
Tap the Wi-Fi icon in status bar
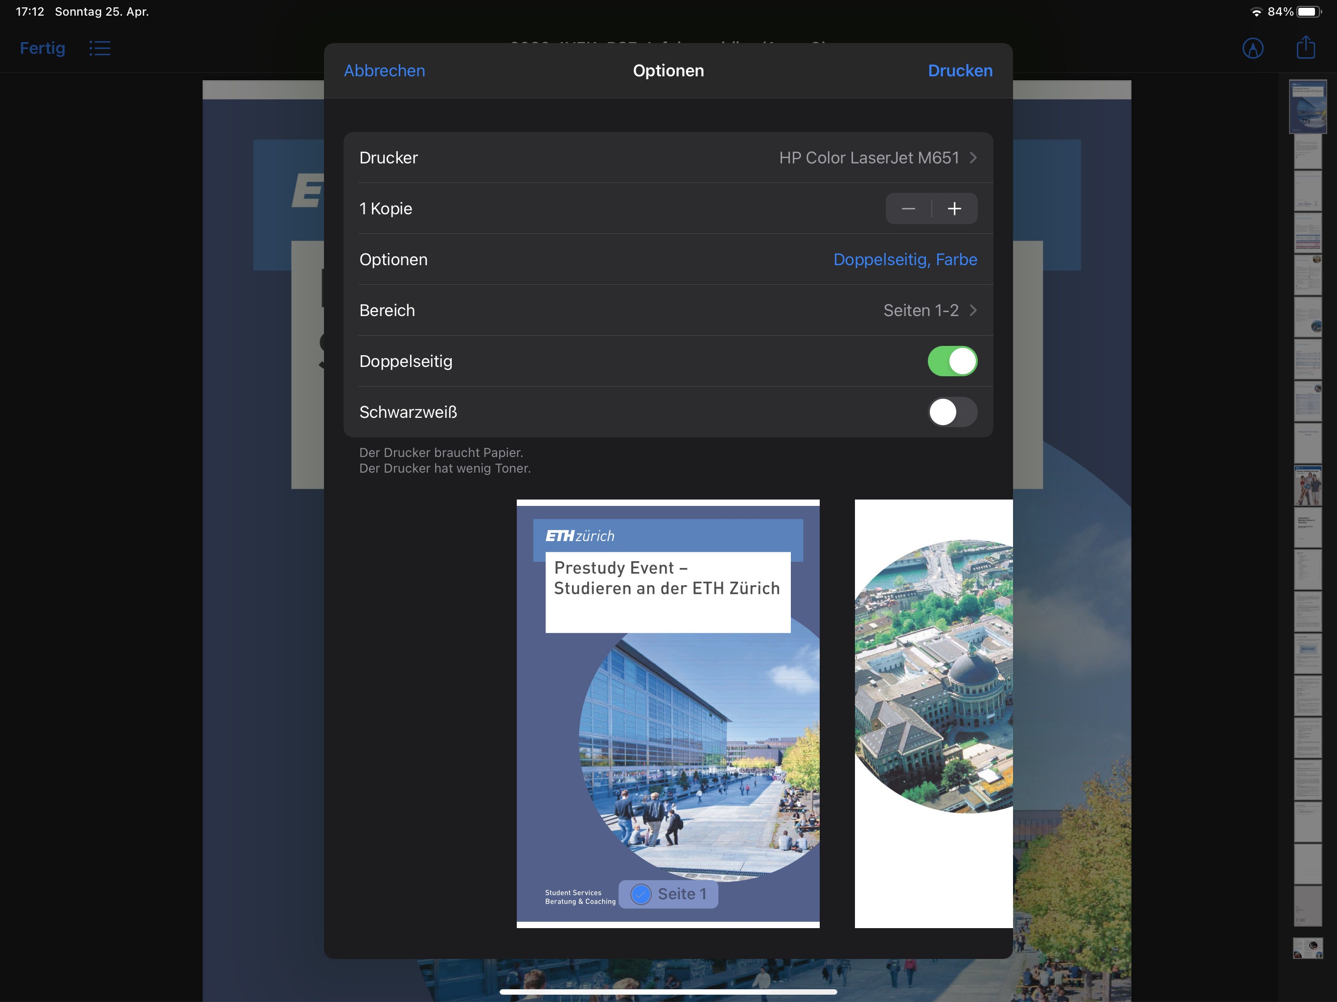pyautogui.click(x=1257, y=12)
